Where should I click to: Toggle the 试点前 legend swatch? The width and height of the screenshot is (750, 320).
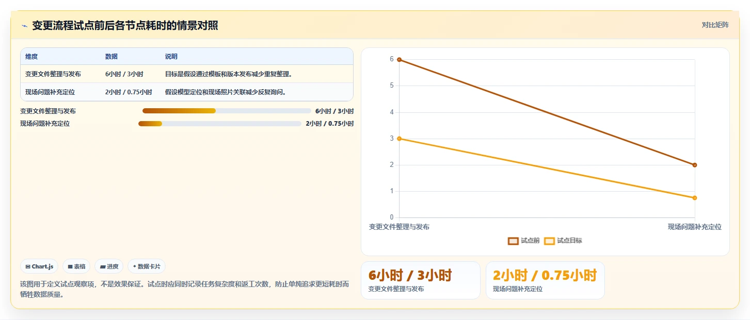pos(513,241)
